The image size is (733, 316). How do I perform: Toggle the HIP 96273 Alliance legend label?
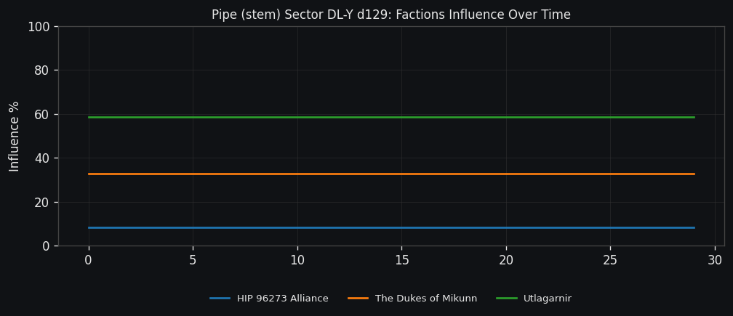tap(282, 299)
